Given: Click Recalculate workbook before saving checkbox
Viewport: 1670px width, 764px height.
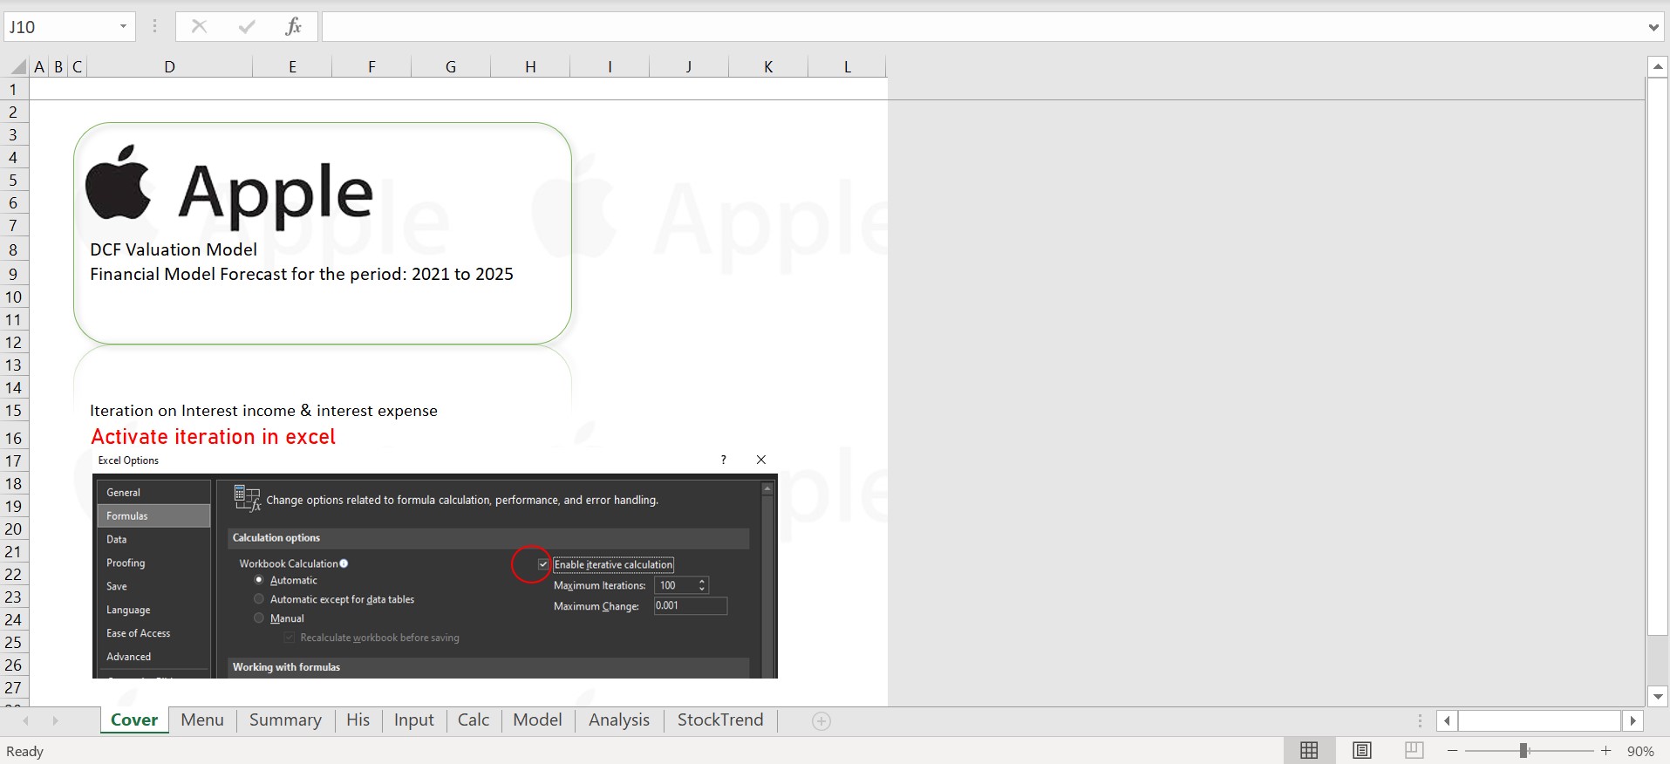Looking at the screenshot, I should [x=290, y=638].
